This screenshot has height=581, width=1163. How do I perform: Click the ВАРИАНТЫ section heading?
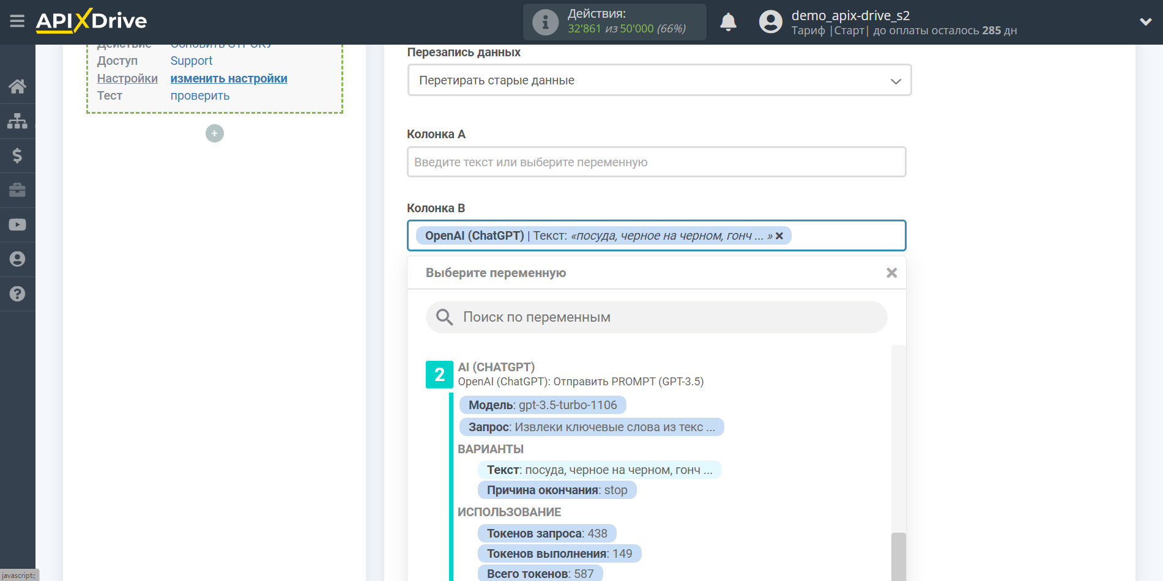pyautogui.click(x=491, y=449)
